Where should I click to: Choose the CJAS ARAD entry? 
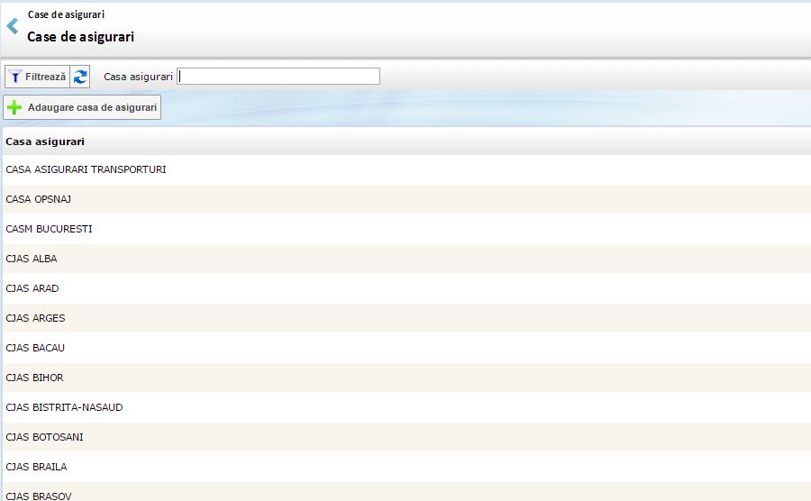pos(32,288)
